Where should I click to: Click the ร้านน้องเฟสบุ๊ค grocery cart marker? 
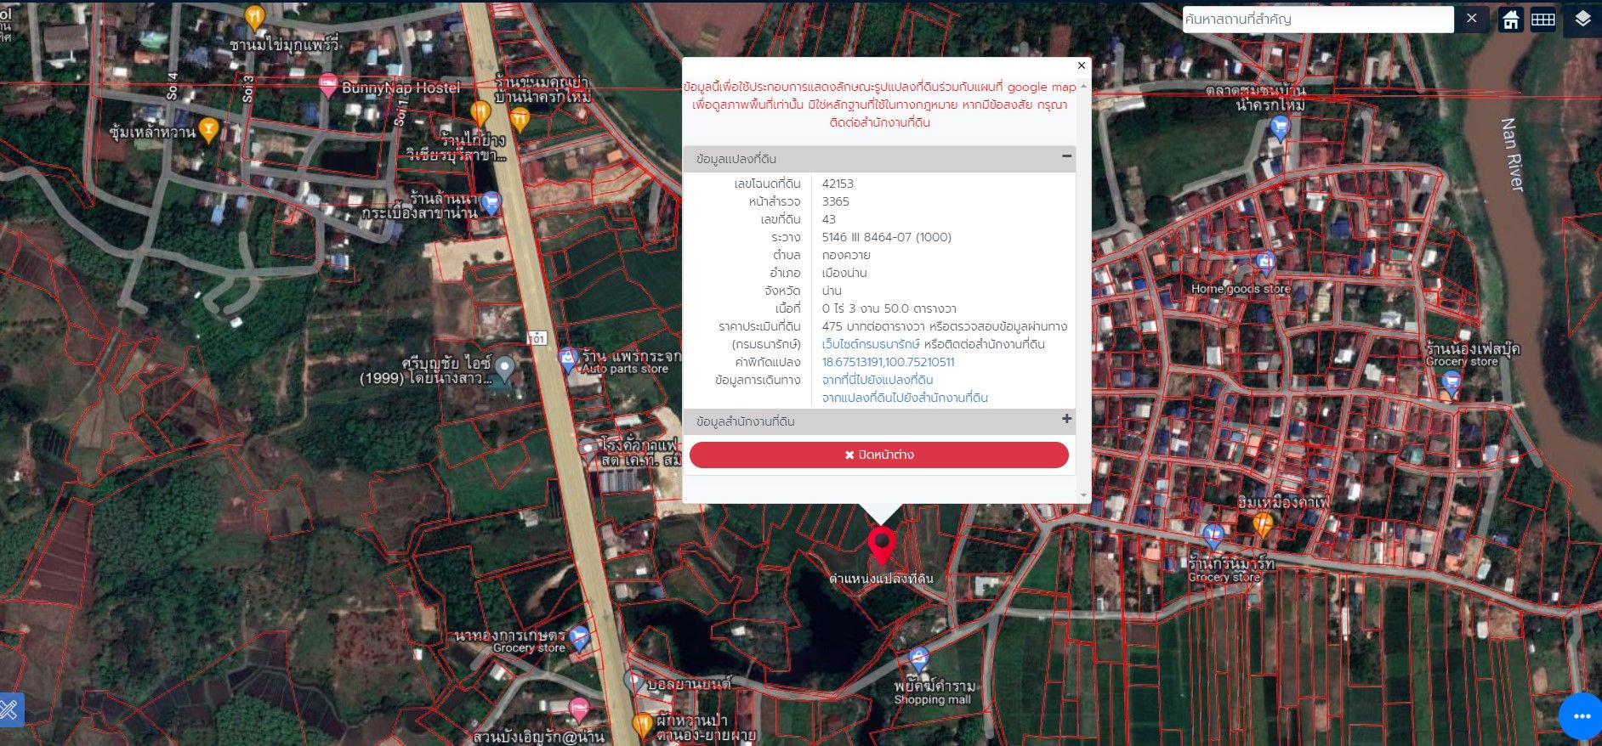1451,384
